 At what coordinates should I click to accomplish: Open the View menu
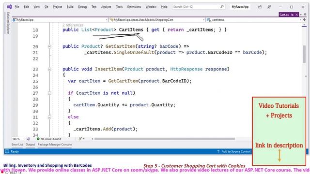[x=36, y=7]
